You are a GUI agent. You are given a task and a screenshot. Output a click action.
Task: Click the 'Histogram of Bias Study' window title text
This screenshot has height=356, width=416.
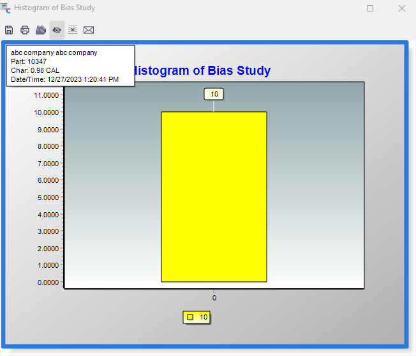[54, 8]
